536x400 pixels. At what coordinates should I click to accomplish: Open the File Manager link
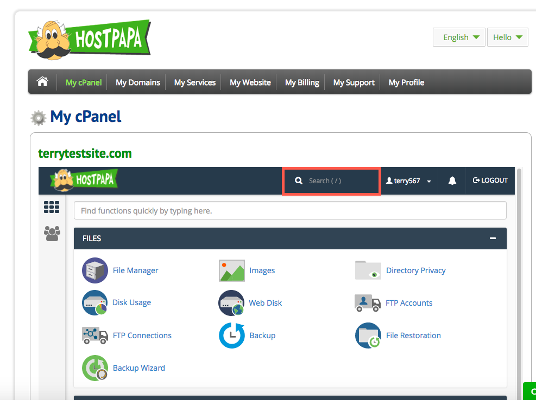(x=135, y=270)
